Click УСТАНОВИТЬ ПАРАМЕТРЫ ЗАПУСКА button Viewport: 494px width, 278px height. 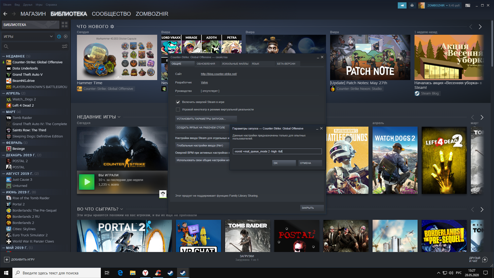[x=206, y=119]
